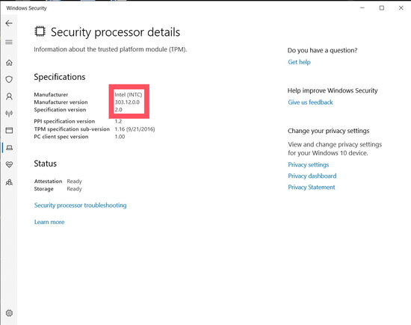This screenshot has height=325, width=411.
Task: Open the Home sidebar icon
Action: tap(9, 63)
